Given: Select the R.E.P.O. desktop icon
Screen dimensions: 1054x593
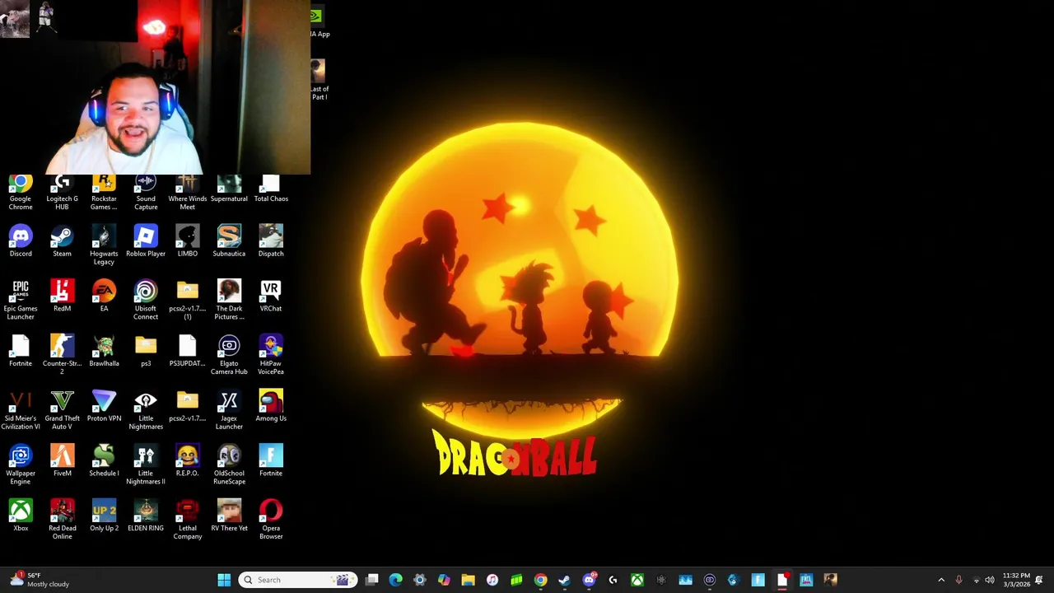Looking at the screenshot, I should (x=188, y=461).
